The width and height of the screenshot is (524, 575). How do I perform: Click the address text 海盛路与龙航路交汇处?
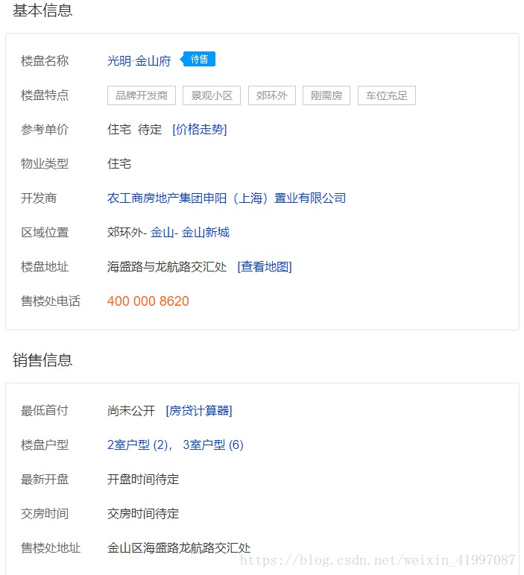pyautogui.click(x=167, y=266)
